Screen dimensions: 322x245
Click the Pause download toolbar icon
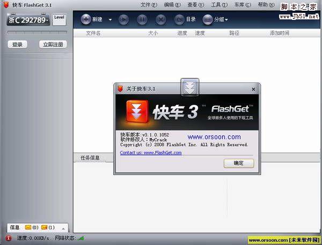pyautogui.click(x=142, y=19)
